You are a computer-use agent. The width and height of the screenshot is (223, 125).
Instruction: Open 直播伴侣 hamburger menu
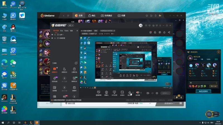tap(160, 26)
